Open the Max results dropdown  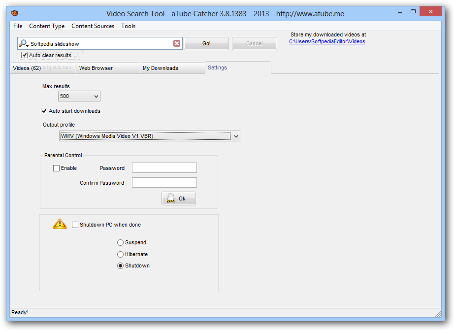coord(79,96)
